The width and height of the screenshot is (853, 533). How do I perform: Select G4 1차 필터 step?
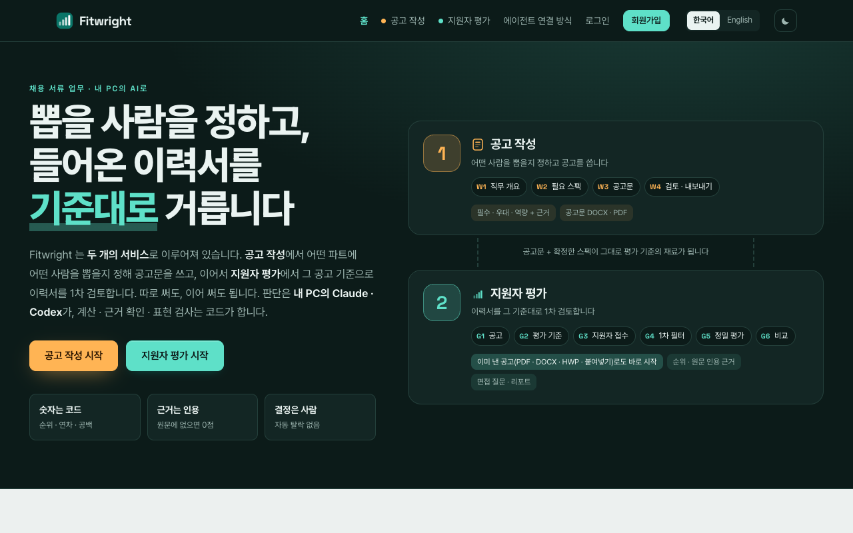[x=666, y=336]
